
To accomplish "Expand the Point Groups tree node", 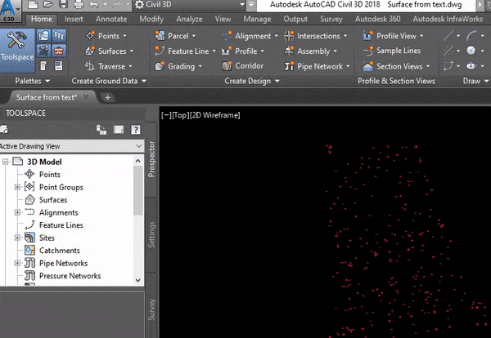I will (17, 187).
